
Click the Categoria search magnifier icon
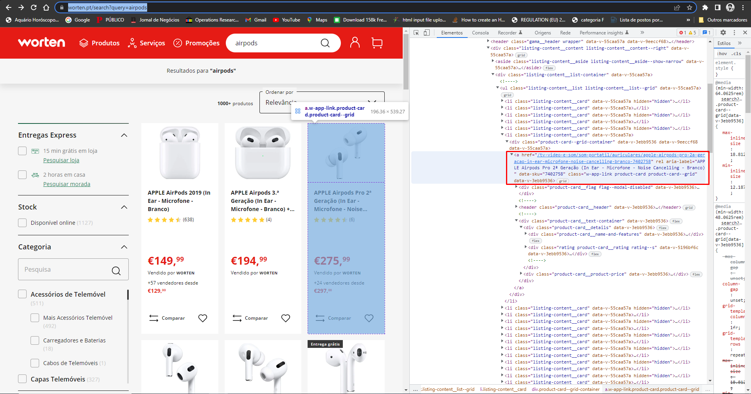click(x=116, y=270)
